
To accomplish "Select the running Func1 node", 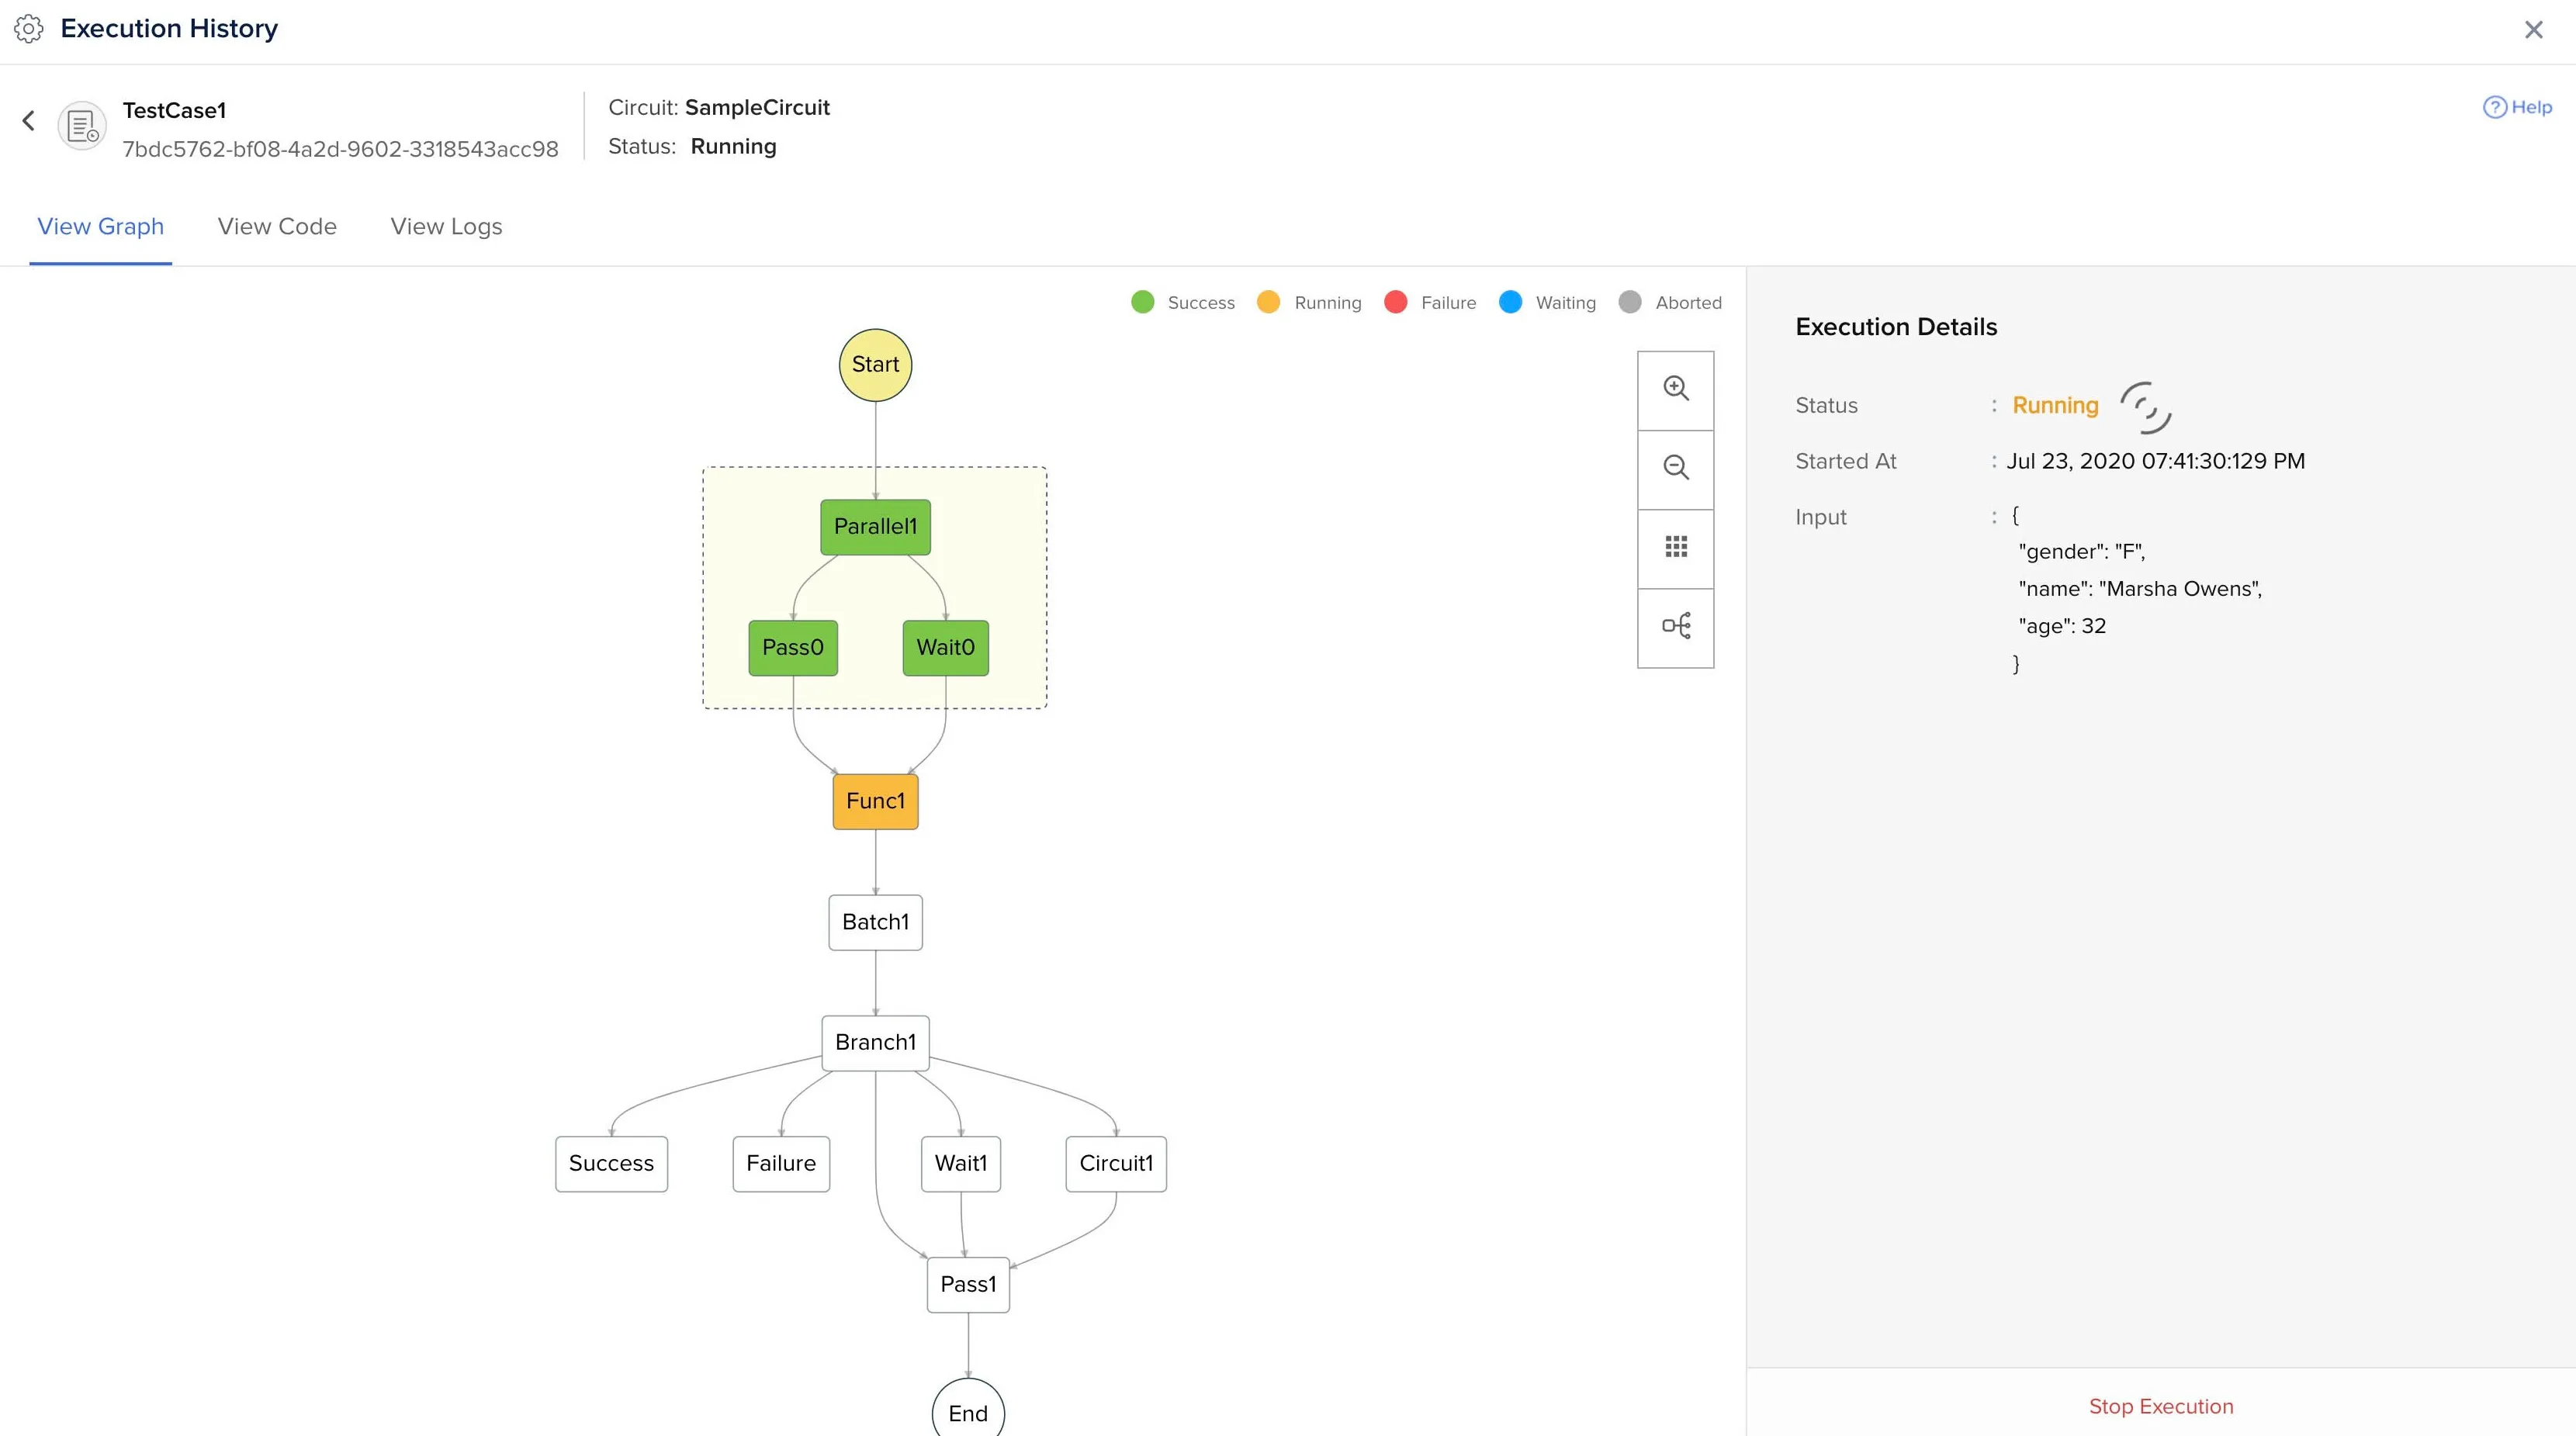I will coord(875,801).
